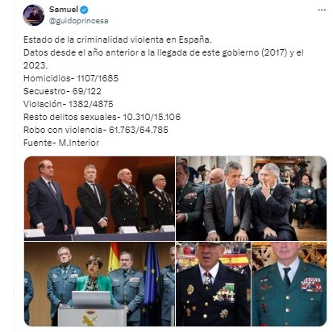Click the Guardia Civil emblem on the podium

(90, 318)
